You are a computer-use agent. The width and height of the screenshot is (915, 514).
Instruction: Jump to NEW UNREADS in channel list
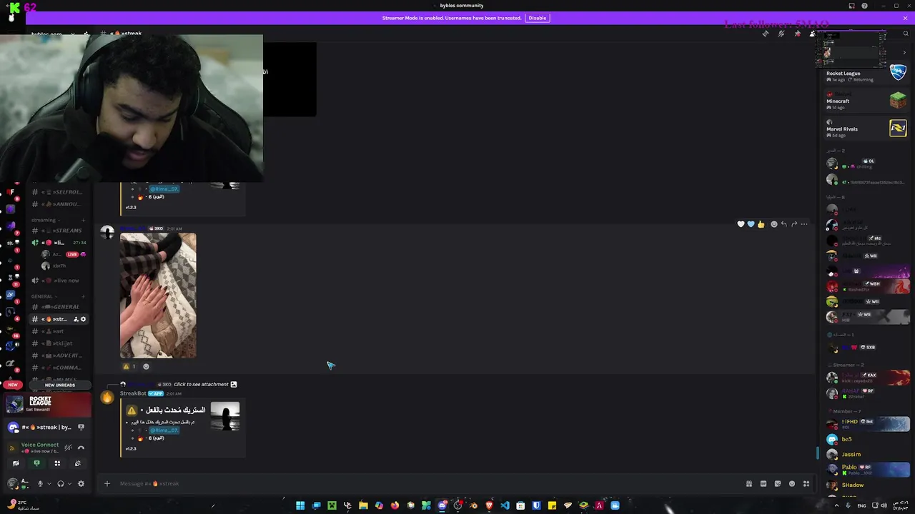pos(60,385)
